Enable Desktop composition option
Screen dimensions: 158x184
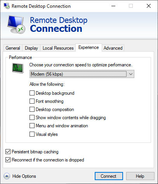coord(32,109)
